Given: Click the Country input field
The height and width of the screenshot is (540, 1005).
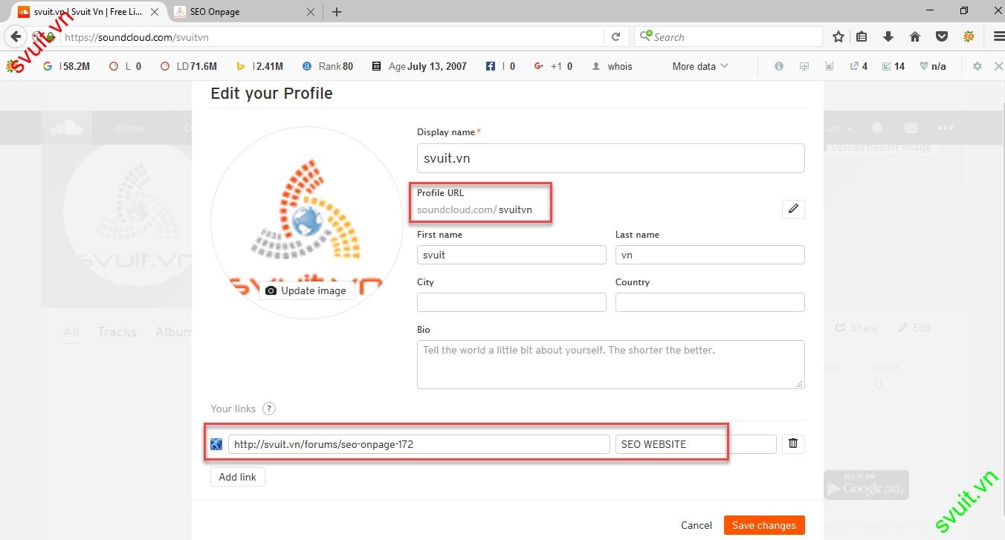Looking at the screenshot, I should 710,302.
